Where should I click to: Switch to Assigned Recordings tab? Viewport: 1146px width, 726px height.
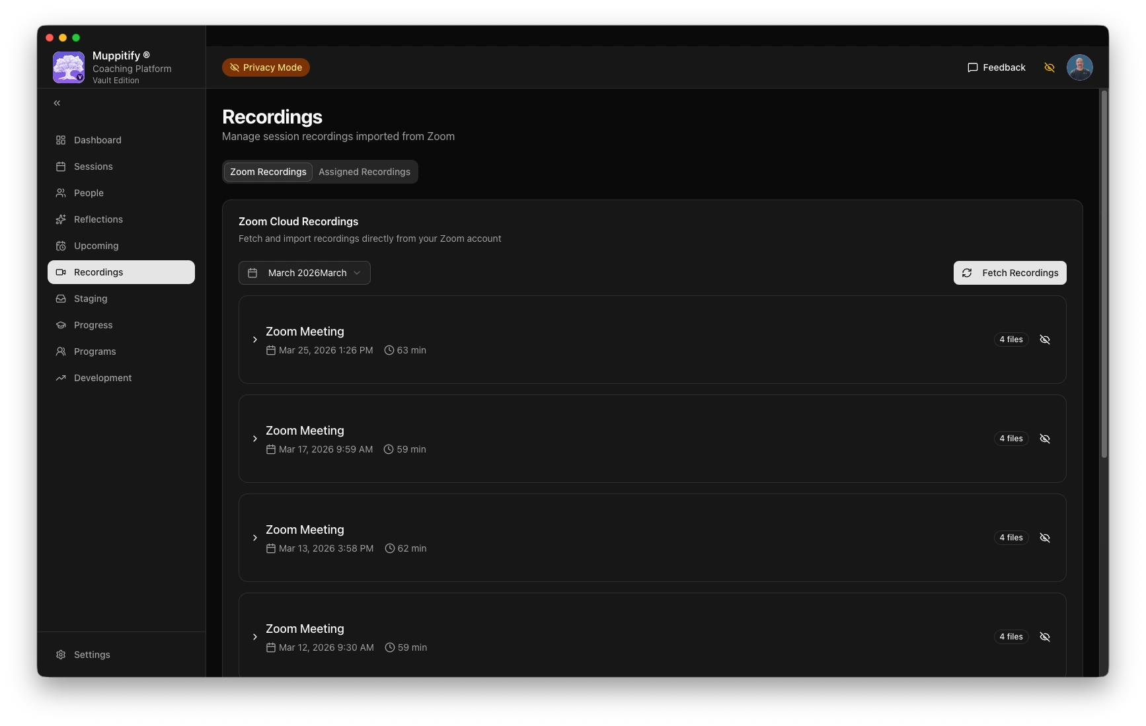(x=364, y=172)
